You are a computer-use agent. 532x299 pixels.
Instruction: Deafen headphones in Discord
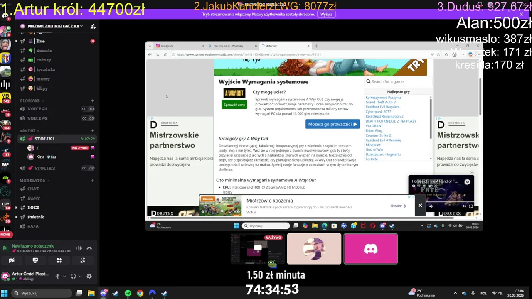click(x=74, y=276)
